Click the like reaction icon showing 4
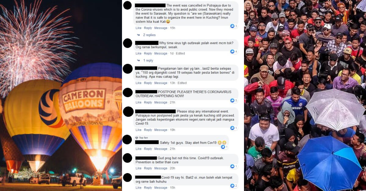 click(232, 52)
